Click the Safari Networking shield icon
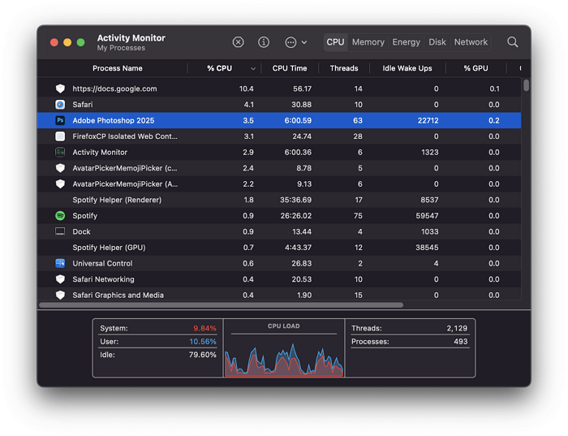The width and height of the screenshot is (568, 436). (60, 279)
